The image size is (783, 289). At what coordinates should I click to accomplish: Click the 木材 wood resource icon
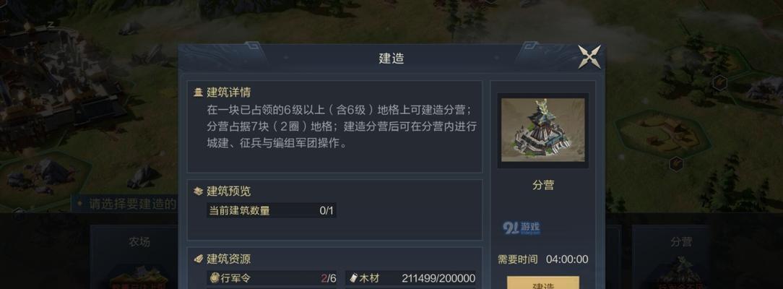pos(353,278)
